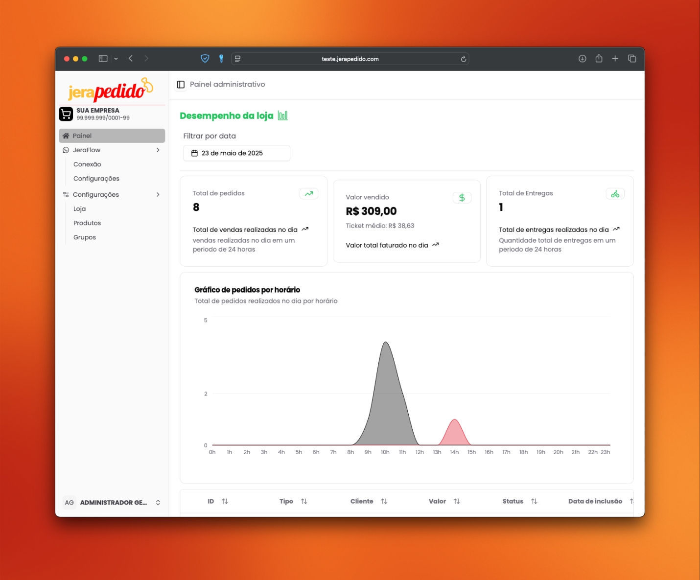Open the Conexão link under JeraFlow
This screenshot has height=580, width=700.
[87, 164]
